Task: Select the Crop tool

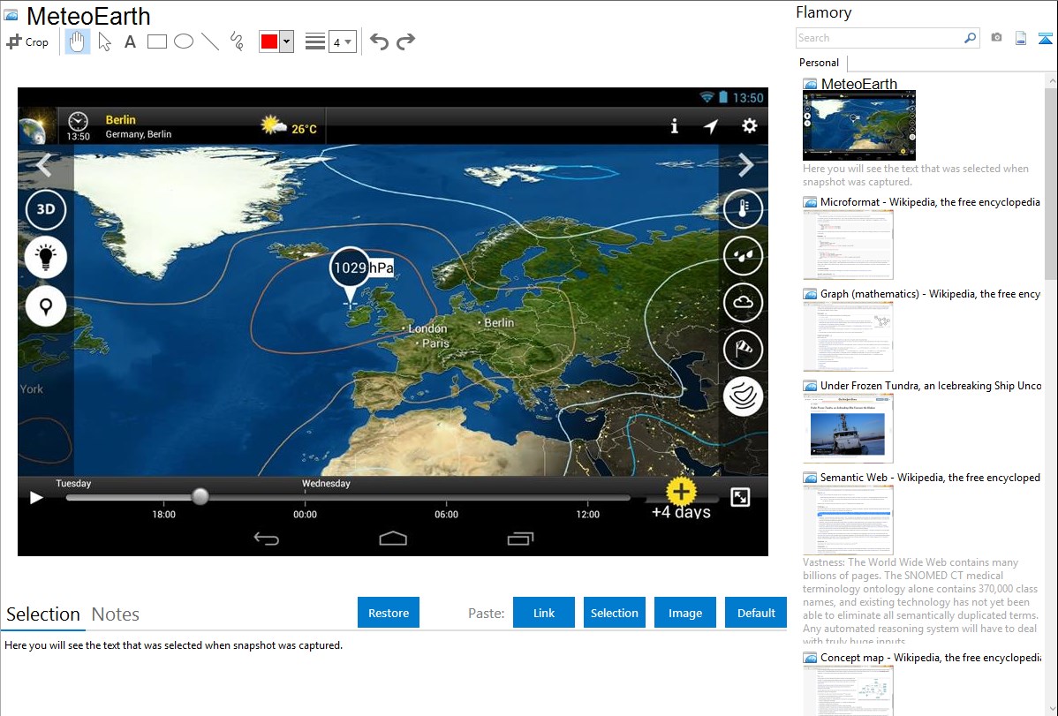Action: pyautogui.click(x=27, y=41)
